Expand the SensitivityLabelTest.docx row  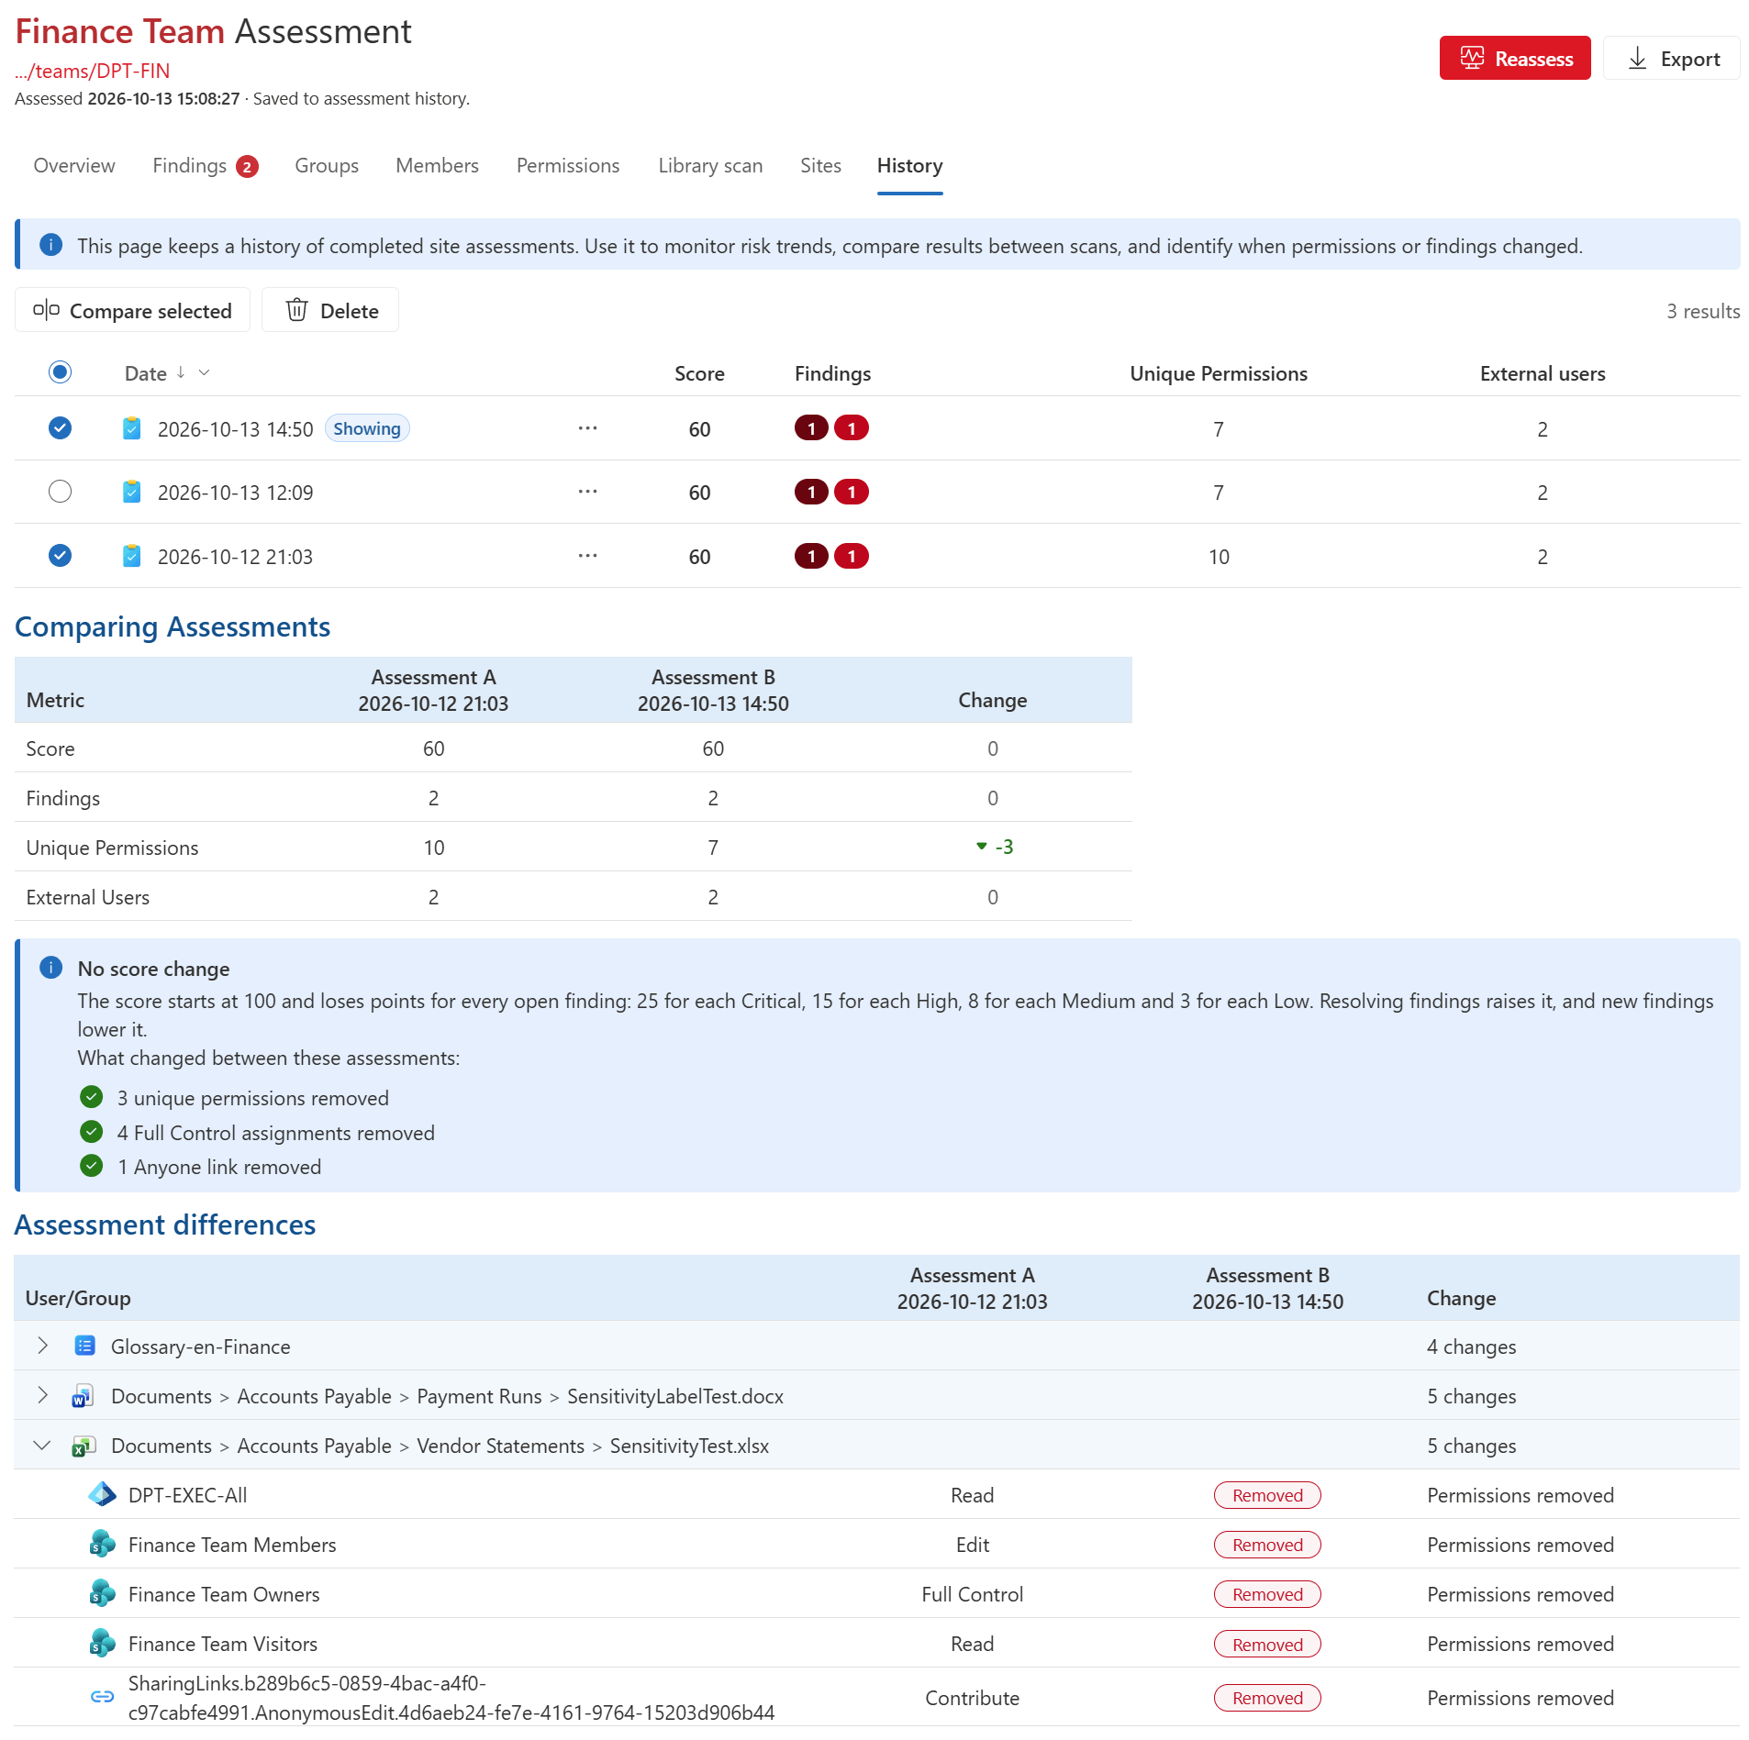[42, 1395]
